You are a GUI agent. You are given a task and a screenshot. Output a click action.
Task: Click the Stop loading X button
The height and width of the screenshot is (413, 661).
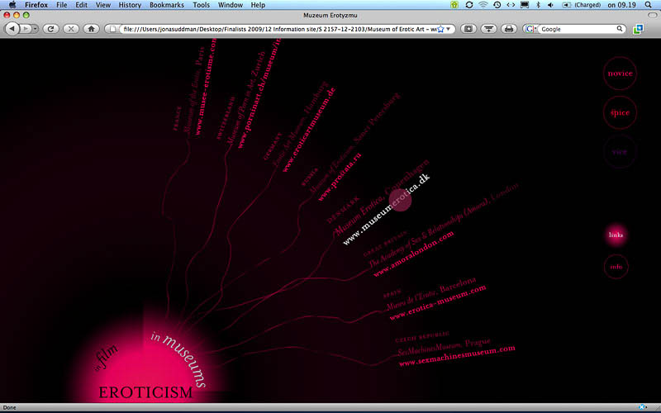pos(71,29)
